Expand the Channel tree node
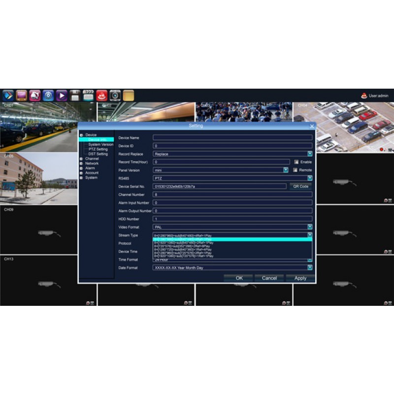This screenshot has height=394, width=394. (x=81, y=159)
